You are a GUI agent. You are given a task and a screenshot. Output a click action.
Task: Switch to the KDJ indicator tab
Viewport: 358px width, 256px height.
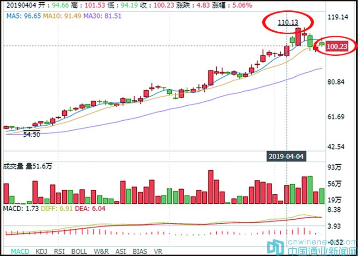coord(42,251)
